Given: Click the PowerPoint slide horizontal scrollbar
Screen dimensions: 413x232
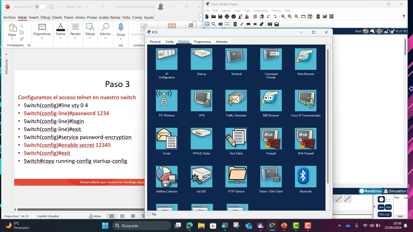Looking at the screenshot, I should tap(81, 209).
